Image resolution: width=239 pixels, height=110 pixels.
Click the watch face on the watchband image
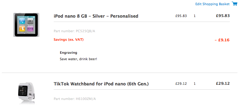click(x=23, y=91)
